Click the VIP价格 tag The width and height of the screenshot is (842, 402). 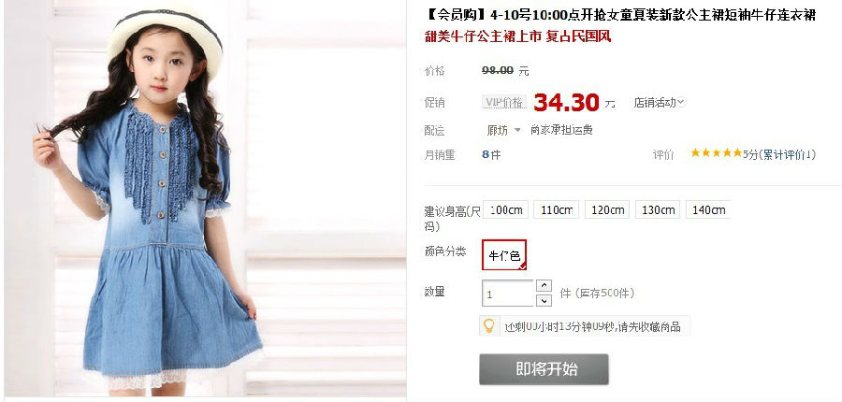pos(504,102)
